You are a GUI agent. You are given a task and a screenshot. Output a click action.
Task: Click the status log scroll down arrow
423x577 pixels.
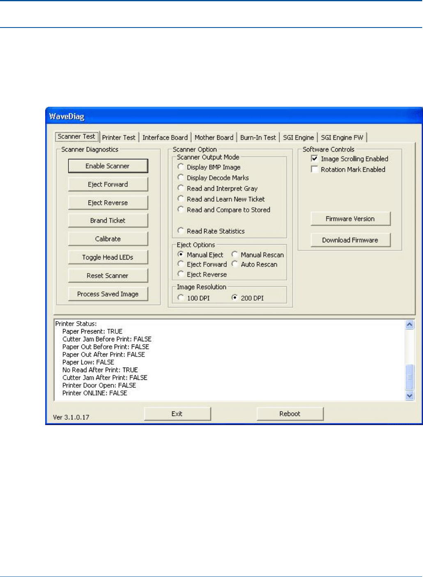[409, 395]
